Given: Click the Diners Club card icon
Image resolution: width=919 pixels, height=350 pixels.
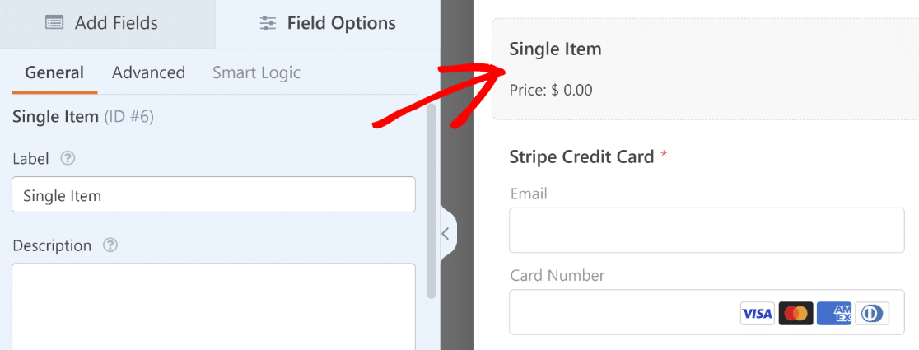Looking at the screenshot, I should tap(872, 314).
